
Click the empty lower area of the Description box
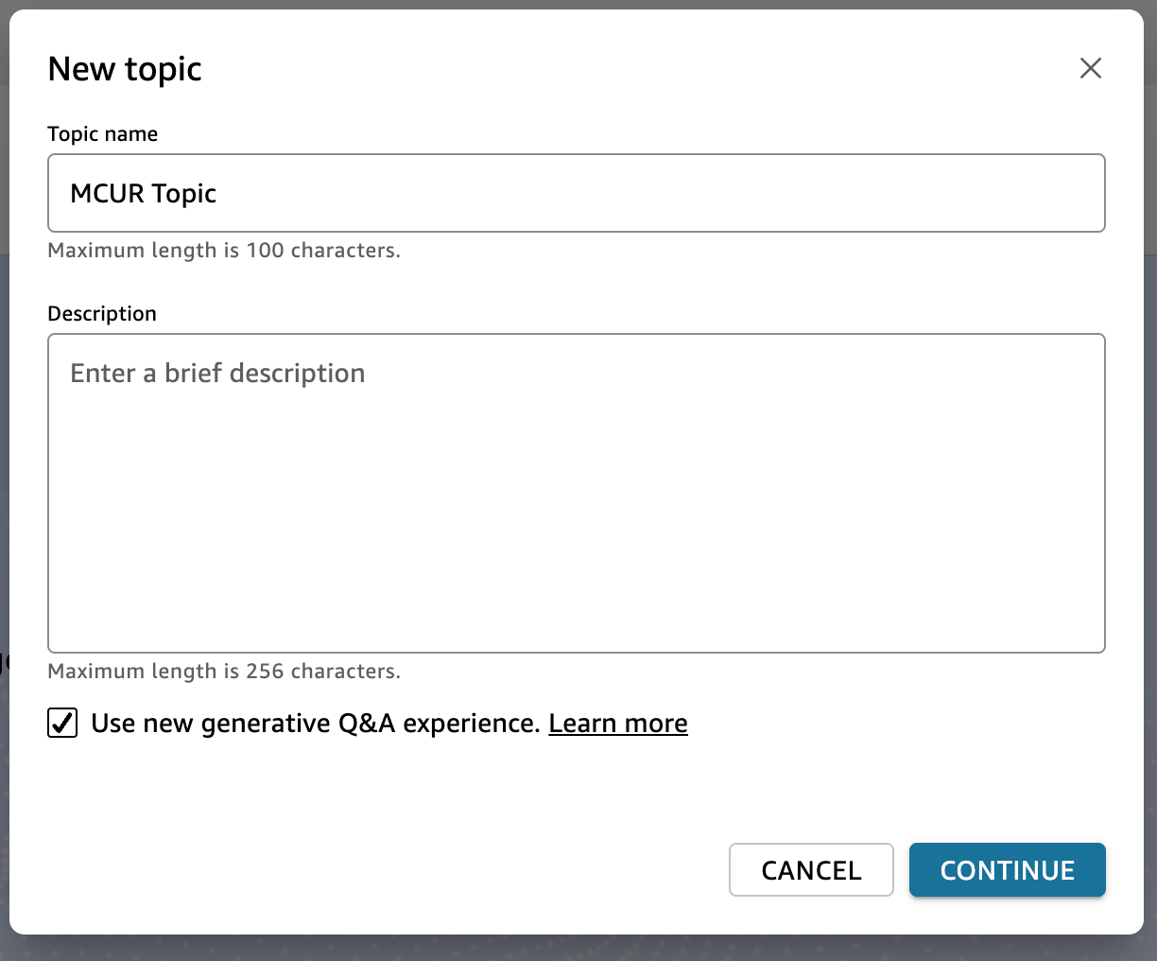click(577, 568)
